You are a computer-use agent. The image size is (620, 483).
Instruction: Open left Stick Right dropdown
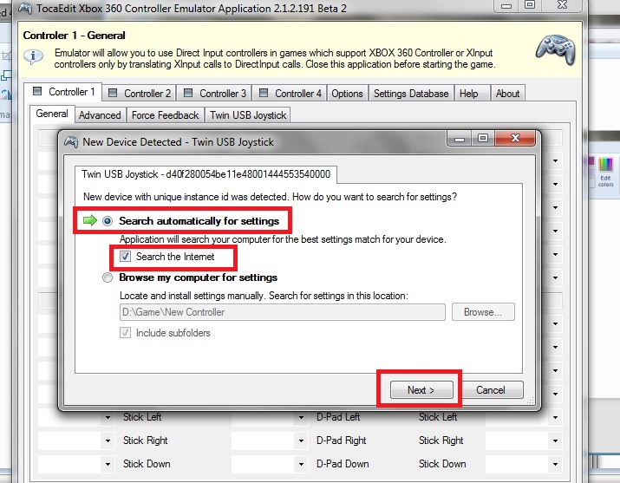tap(108, 441)
